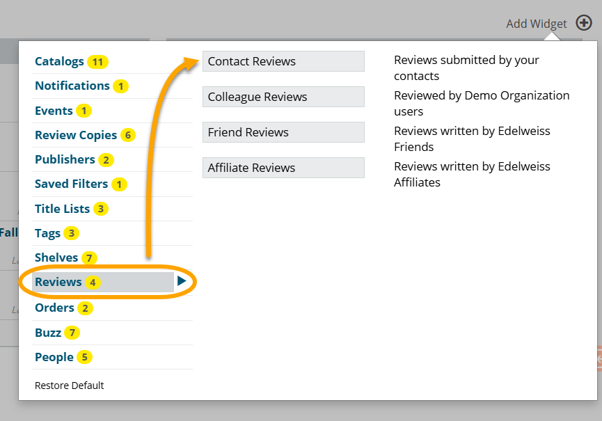Select the Notifications widget category
This screenshot has width=602, height=421.
pyautogui.click(x=72, y=86)
